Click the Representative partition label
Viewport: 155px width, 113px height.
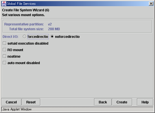(x=24, y=24)
